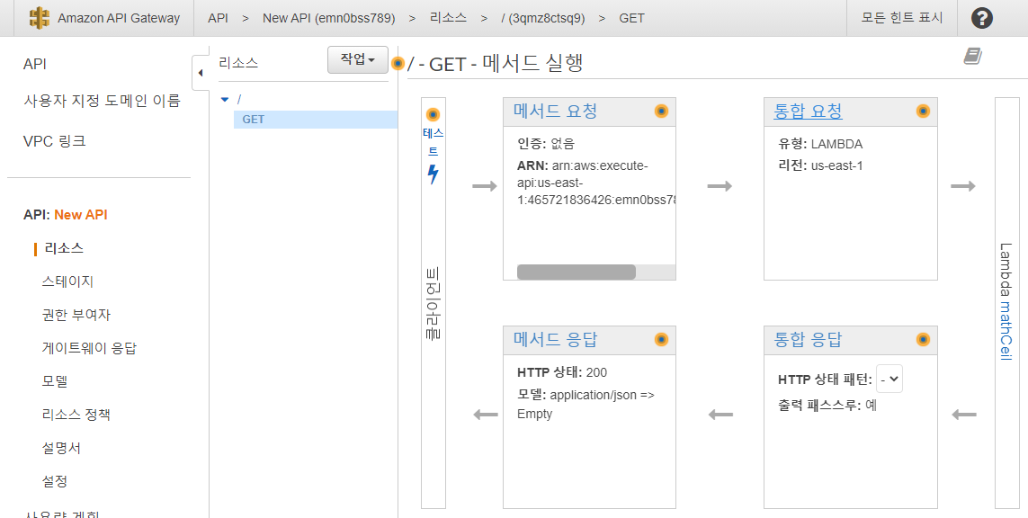
Task: Click the ARN value text in 메서드 요청
Action: pyautogui.click(x=596, y=183)
